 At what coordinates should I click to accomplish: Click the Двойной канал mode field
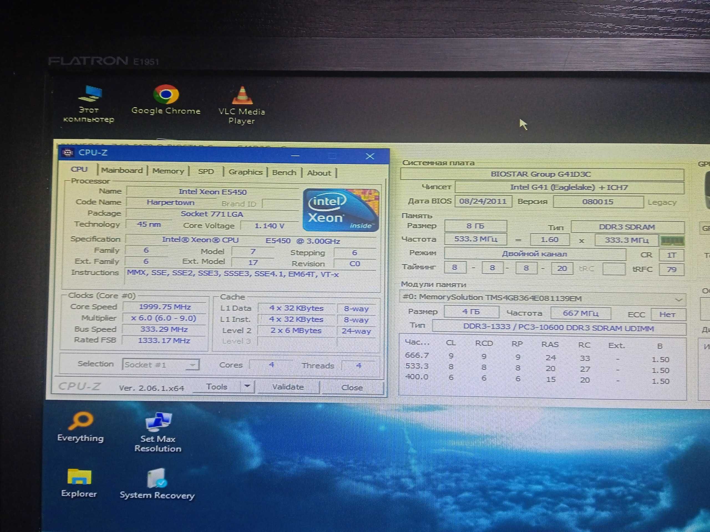pyautogui.click(x=535, y=254)
